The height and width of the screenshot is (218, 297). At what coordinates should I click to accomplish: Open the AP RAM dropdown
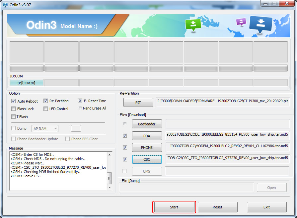tap(45, 129)
